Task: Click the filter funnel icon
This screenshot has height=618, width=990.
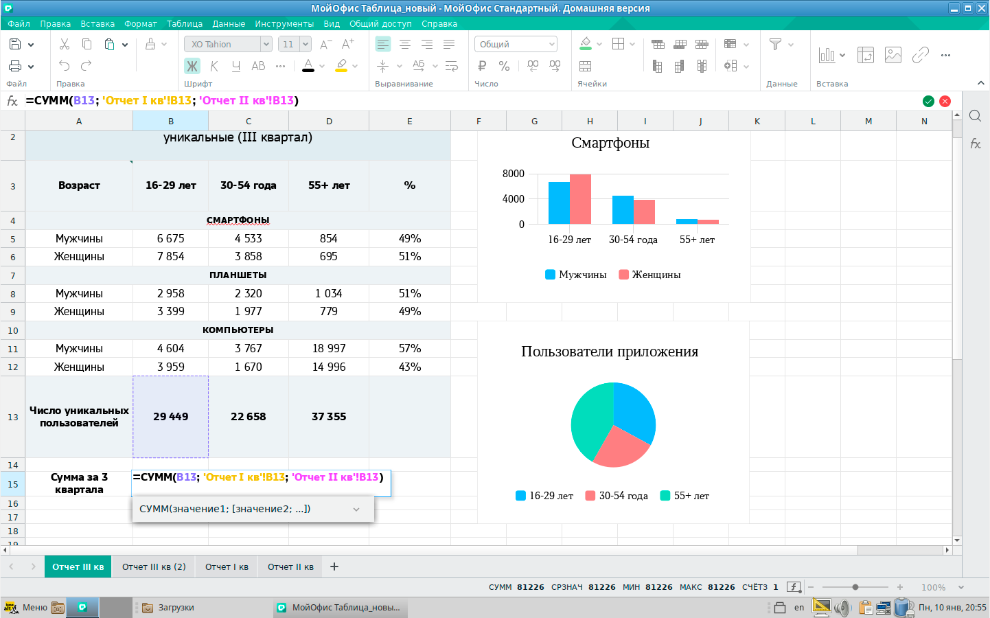Action: pos(775,44)
